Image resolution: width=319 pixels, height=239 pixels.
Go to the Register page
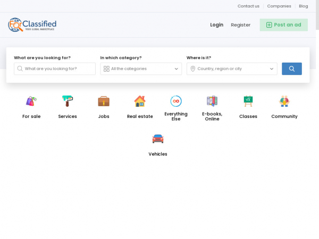pyautogui.click(x=240, y=25)
